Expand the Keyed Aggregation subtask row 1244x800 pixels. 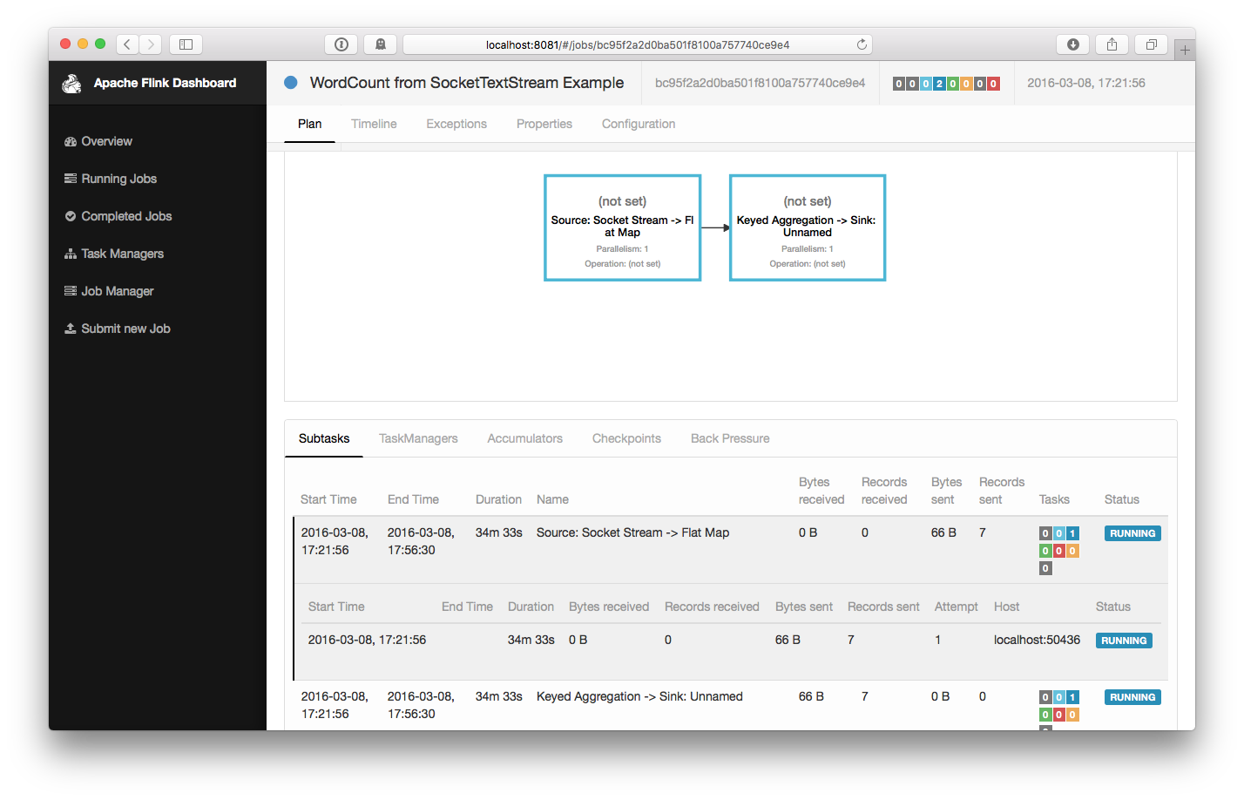(639, 696)
